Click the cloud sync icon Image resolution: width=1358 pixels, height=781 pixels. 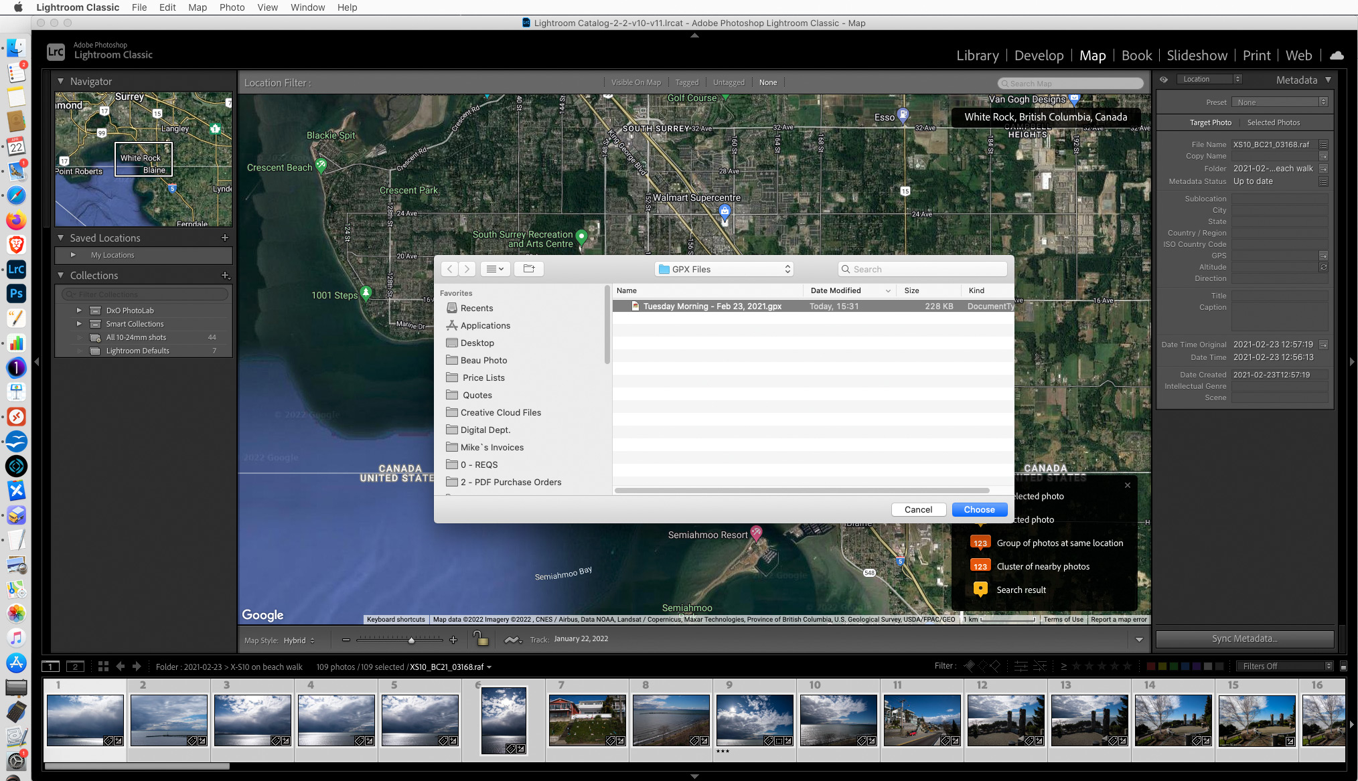tap(1337, 56)
